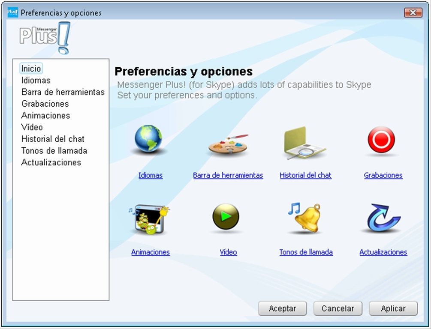Screen dimensions: 431x329
Task: Click the Aceptar button
Action: tap(282, 308)
